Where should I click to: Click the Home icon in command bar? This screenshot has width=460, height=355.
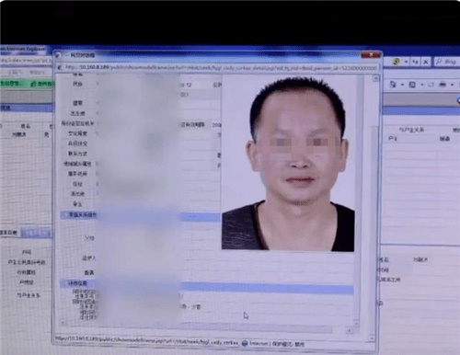(393, 84)
